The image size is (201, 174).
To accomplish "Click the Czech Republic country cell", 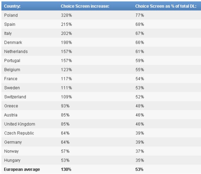I will (19, 133).
